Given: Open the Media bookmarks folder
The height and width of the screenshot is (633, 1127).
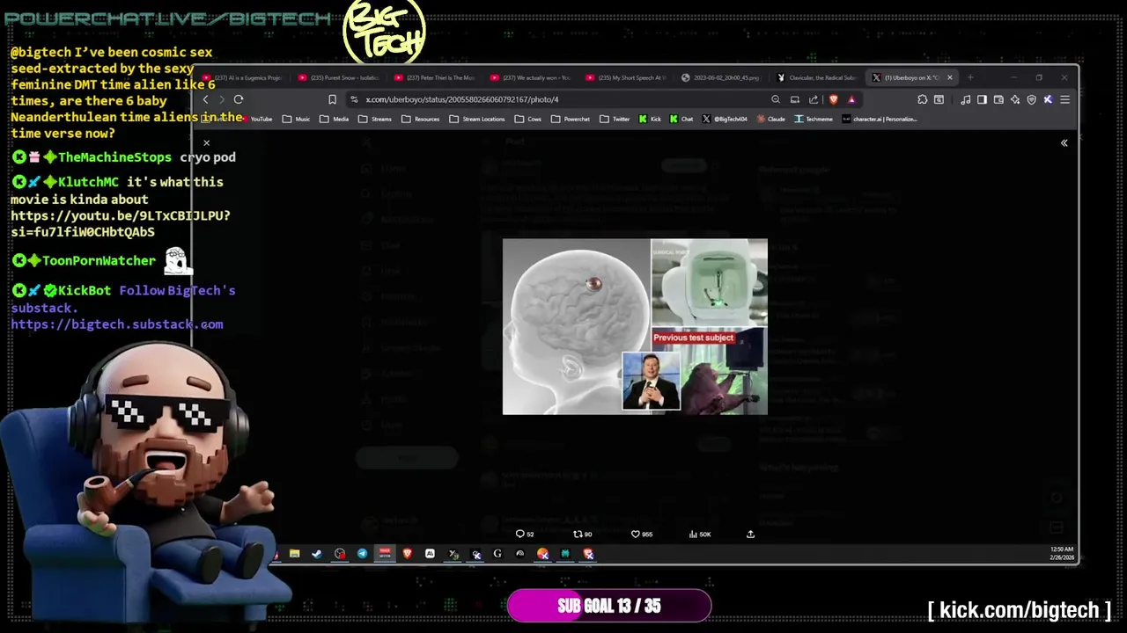Looking at the screenshot, I should (x=335, y=119).
